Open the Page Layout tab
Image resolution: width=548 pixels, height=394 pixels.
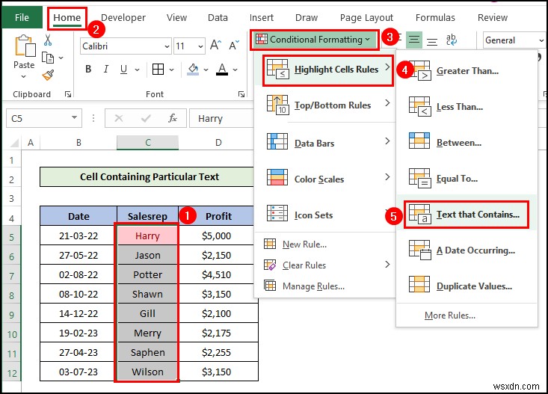pyautogui.click(x=366, y=17)
